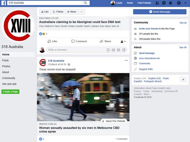Open the Notifications bell icon
This screenshot has width=190, height=142.
click(171, 3)
